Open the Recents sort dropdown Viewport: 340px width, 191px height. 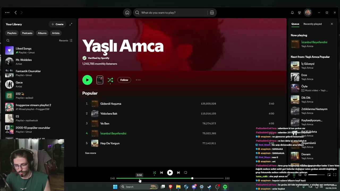(x=66, y=41)
